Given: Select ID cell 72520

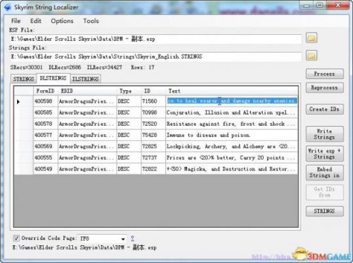Looking at the screenshot, I should (x=154, y=124).
